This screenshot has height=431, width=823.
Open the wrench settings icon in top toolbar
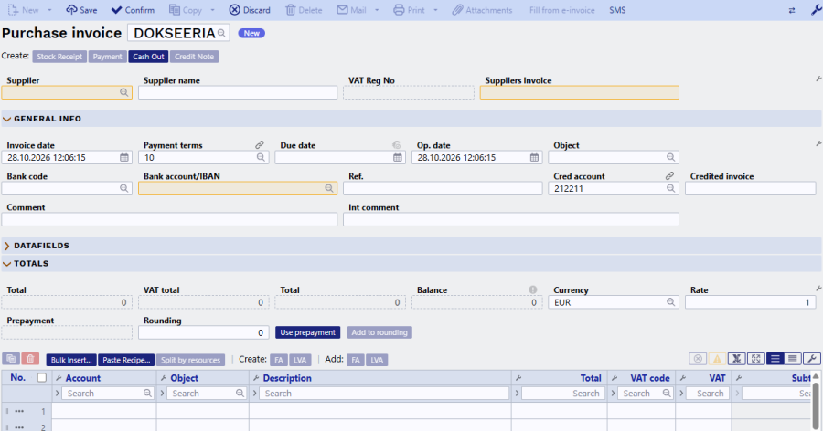click(816, 10)
